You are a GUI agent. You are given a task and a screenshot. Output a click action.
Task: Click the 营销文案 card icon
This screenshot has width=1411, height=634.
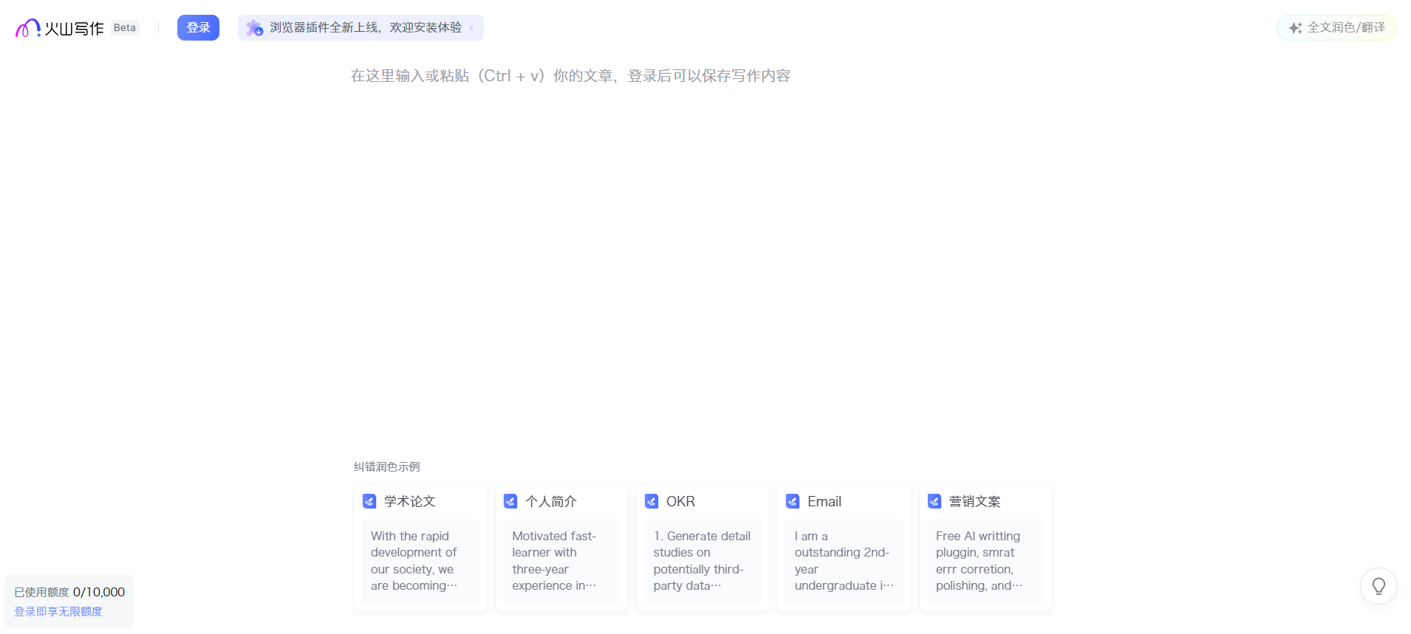coord(935,502)
